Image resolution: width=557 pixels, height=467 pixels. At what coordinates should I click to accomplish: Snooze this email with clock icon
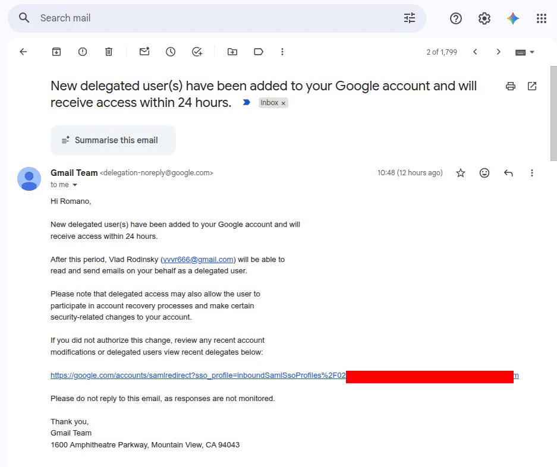tap(171, 52)
